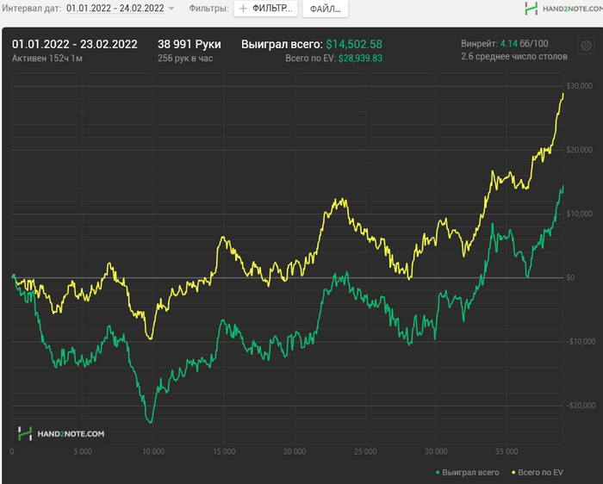Screen dimensions: 603x484
Task: Add a new filter with ФИЛЬТР button
Action: 265,9
